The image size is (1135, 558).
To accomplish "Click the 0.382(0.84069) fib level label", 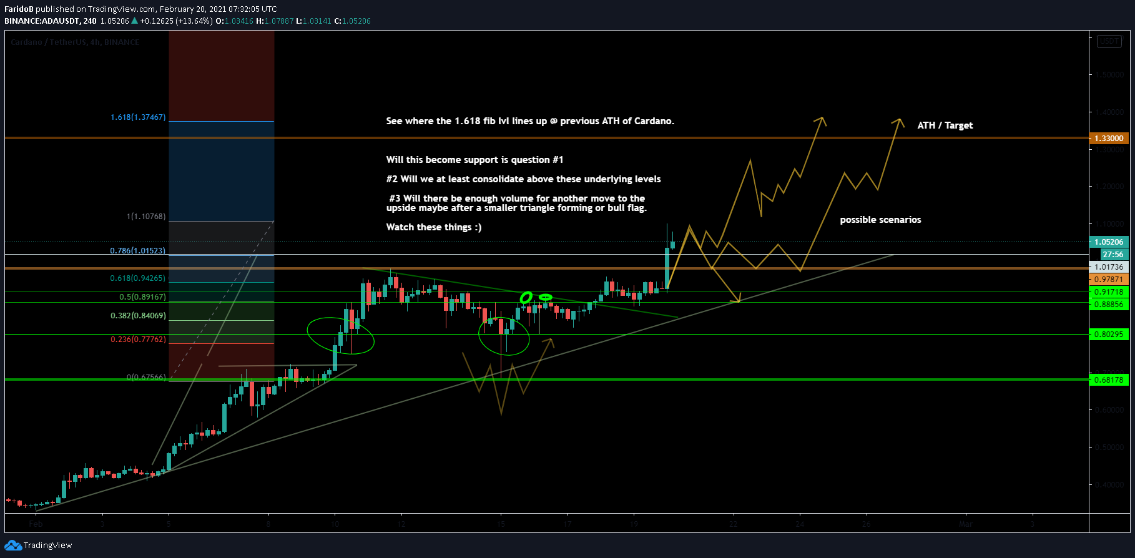I will [x=138, y=316].
